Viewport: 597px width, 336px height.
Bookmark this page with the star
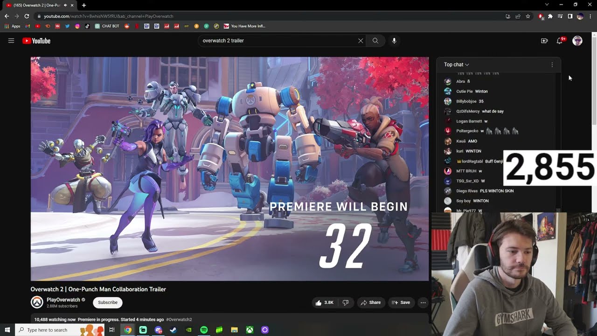tap(528, 16)
